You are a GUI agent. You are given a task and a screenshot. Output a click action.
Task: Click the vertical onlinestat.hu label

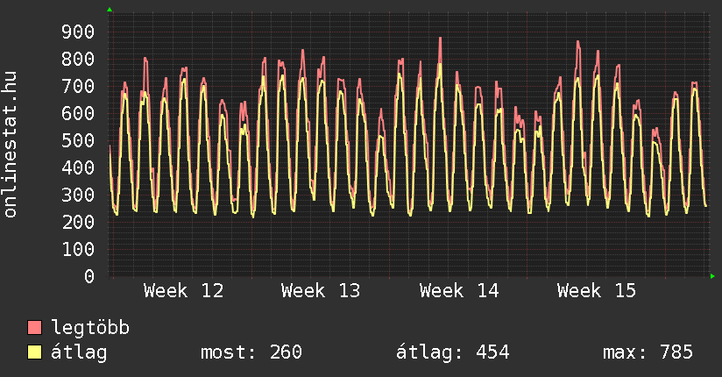click(x=11, y=144)
